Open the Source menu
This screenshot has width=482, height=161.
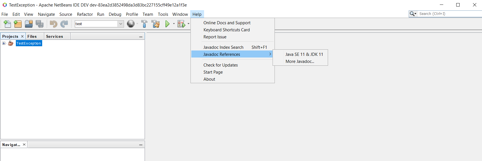coord(66,14)
